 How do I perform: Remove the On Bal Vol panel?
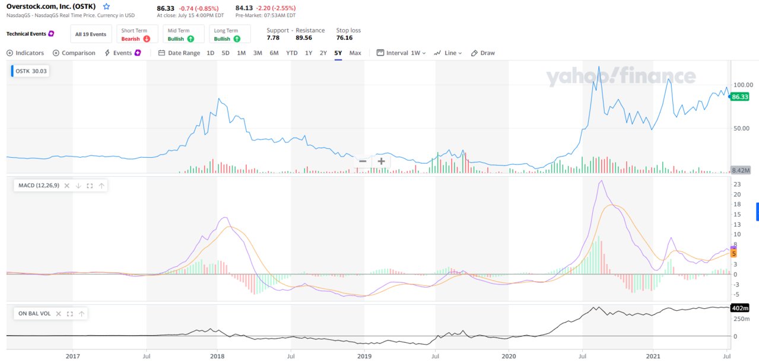[x=58, y=314]
